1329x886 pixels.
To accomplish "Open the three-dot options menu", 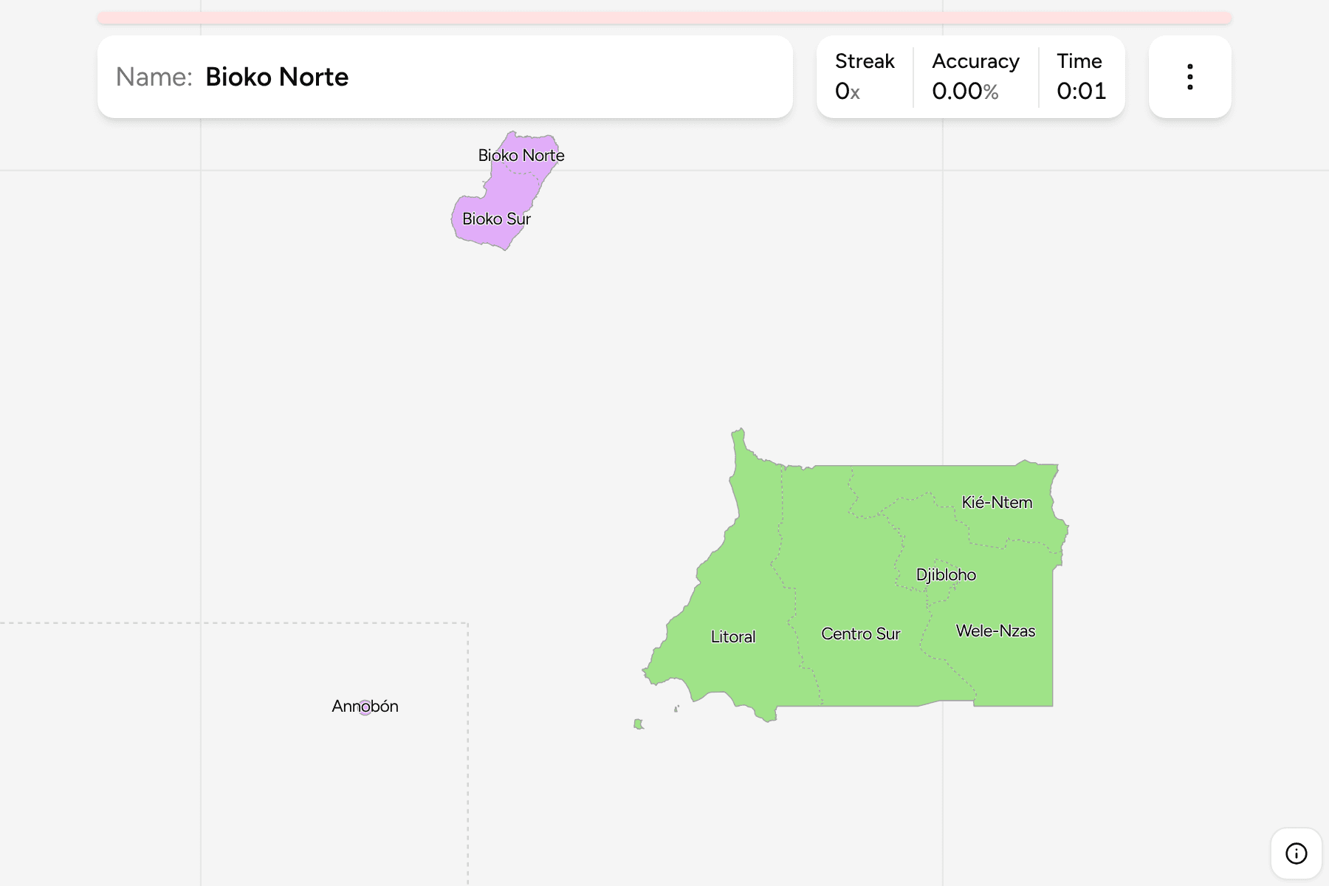I will tap(1189, 77).
